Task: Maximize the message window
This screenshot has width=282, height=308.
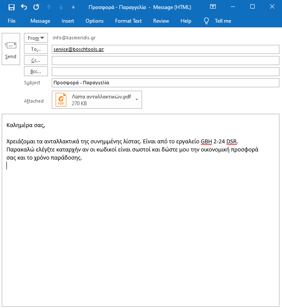Action: point(252,7)
